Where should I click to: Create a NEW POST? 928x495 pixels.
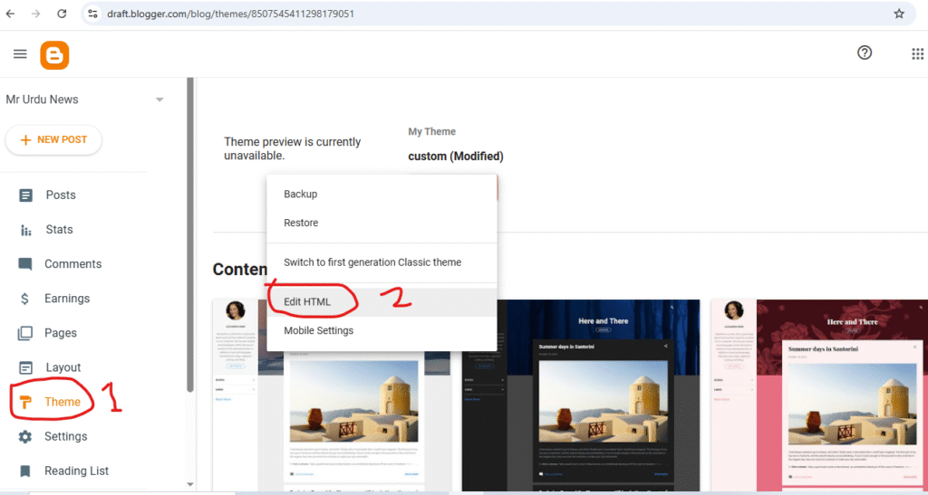(x=53, y=140)
